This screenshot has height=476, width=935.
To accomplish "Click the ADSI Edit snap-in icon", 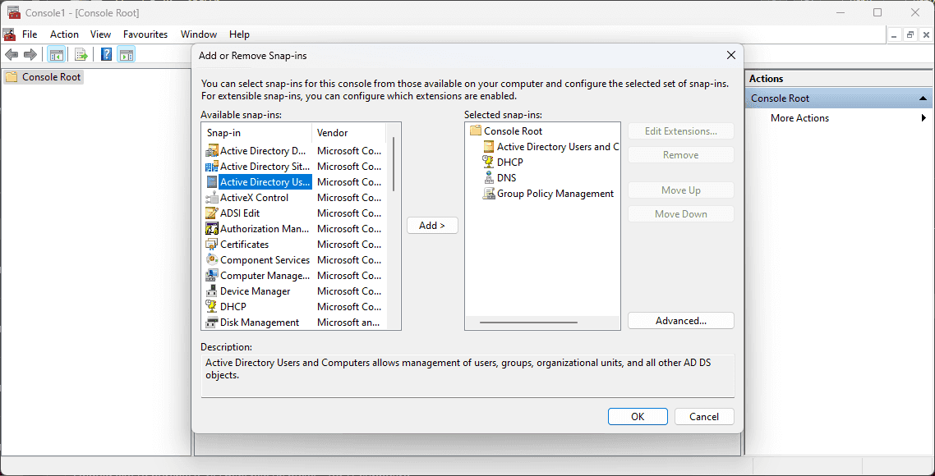I will (212, 213).
